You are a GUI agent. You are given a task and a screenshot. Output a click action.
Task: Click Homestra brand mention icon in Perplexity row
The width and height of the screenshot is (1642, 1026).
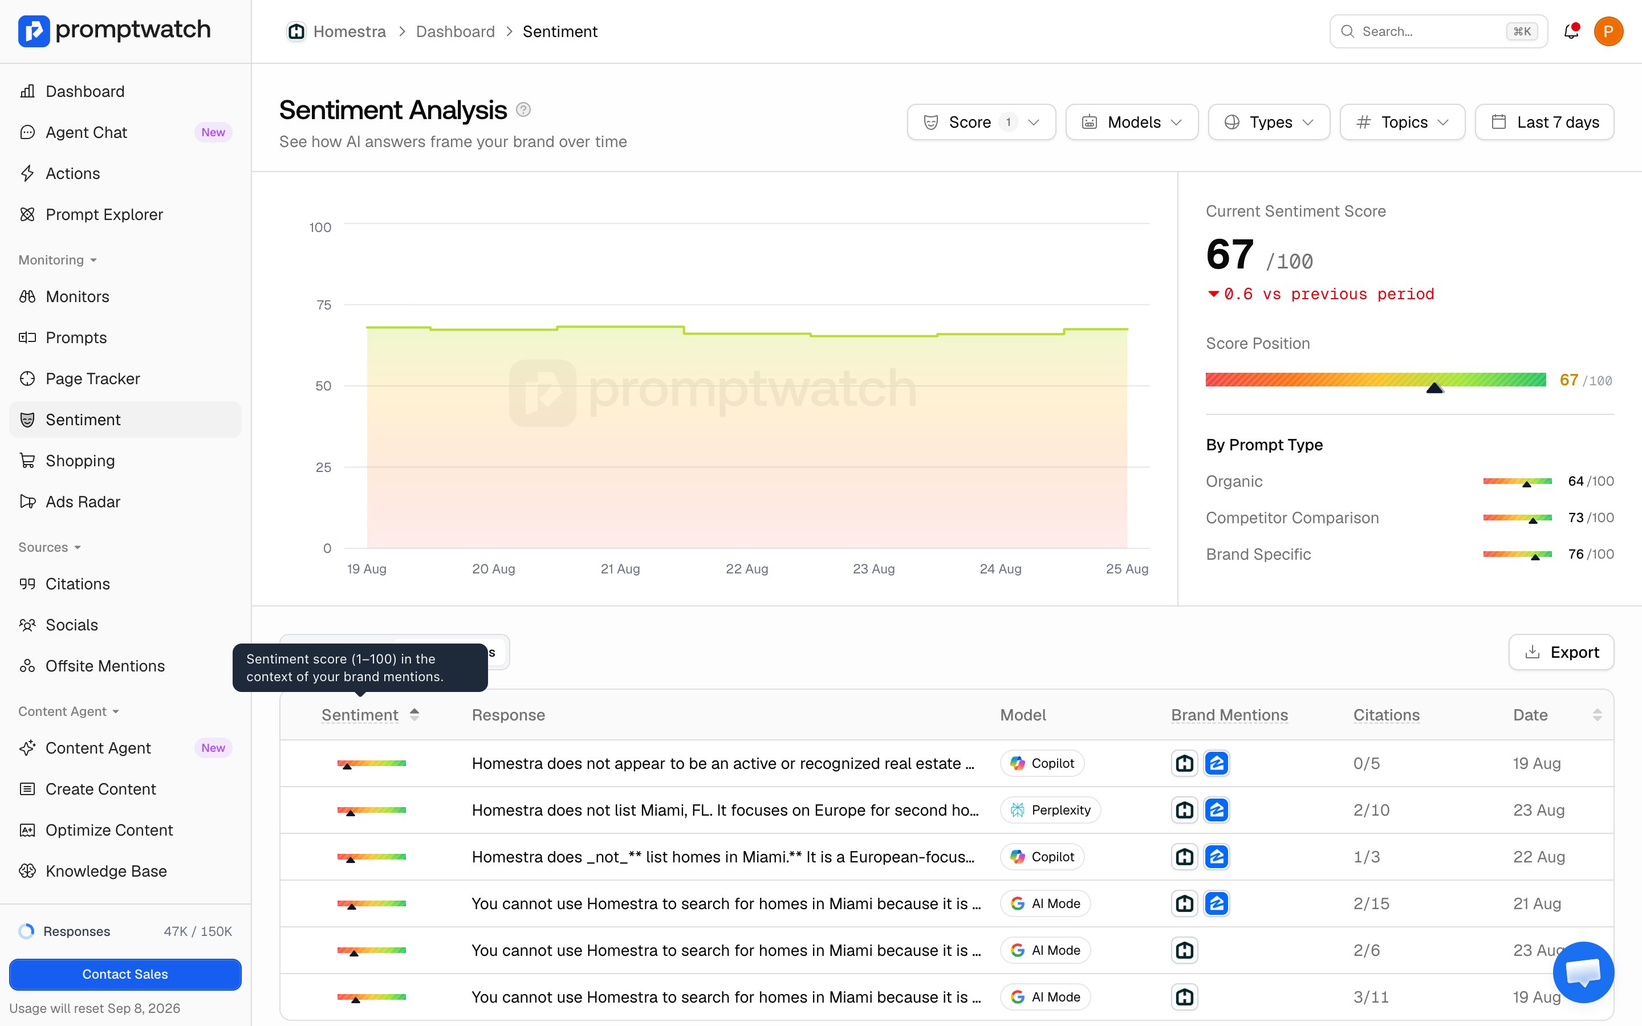[x=1185, y=810]
